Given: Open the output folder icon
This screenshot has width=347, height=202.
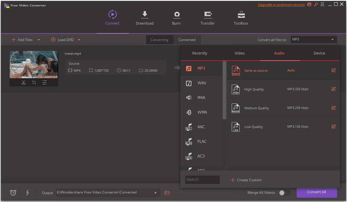Looking at the screenshot, I should tap(167, 193).
